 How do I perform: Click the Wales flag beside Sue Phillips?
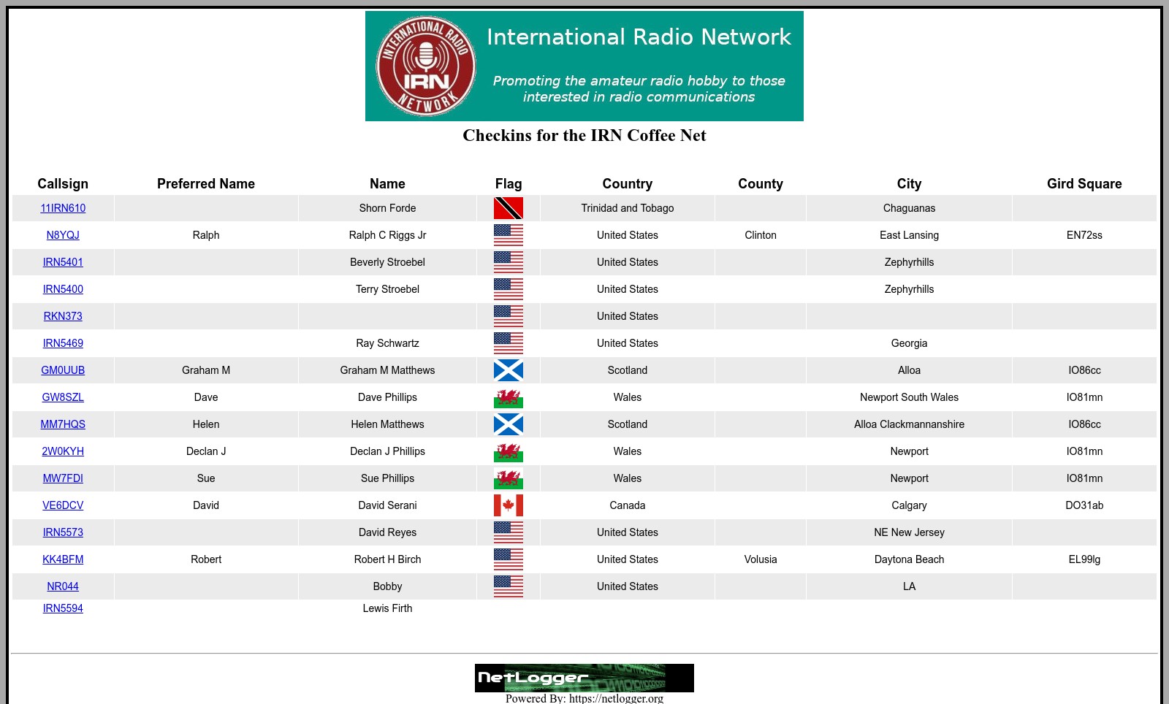508,478
